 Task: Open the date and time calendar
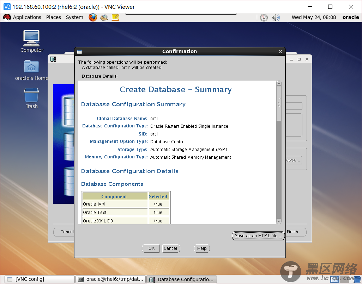tap(314, 17)
